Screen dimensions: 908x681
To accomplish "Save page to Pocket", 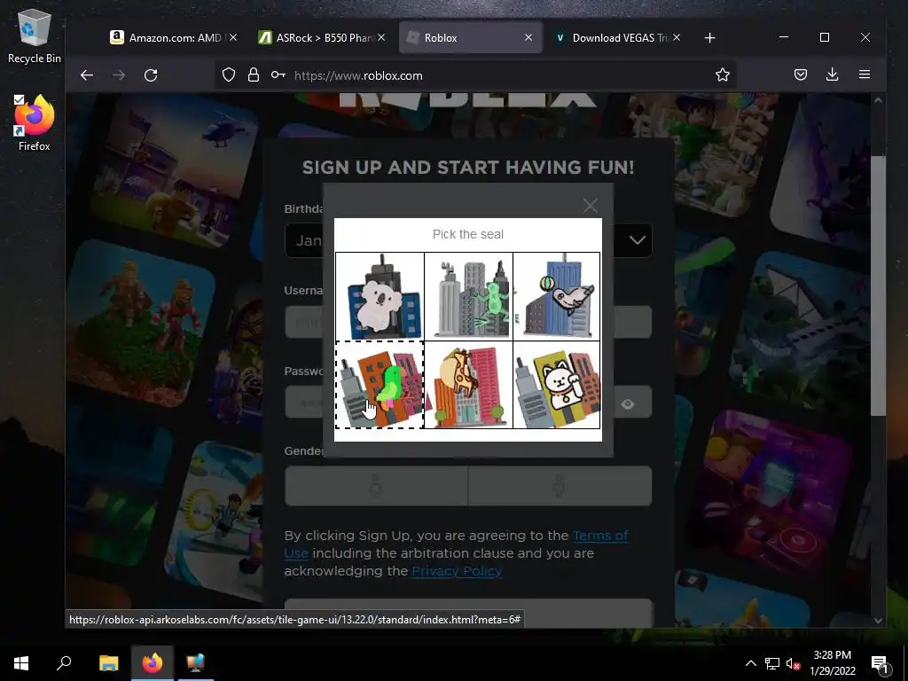I will [801, 74].
